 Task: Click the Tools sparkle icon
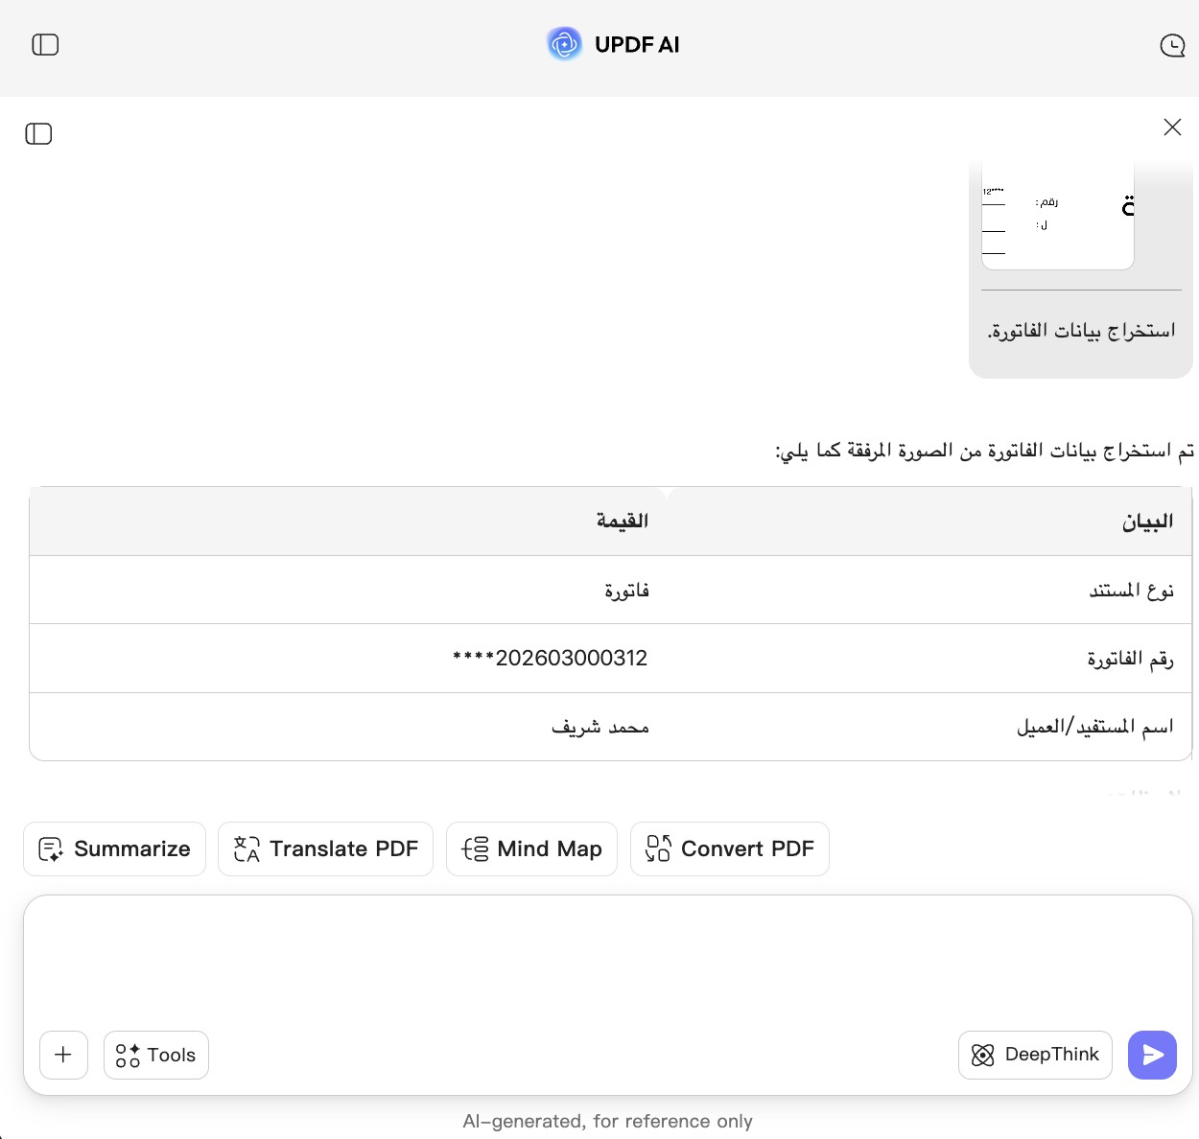pyautogui.click(x=129, y=1055)
